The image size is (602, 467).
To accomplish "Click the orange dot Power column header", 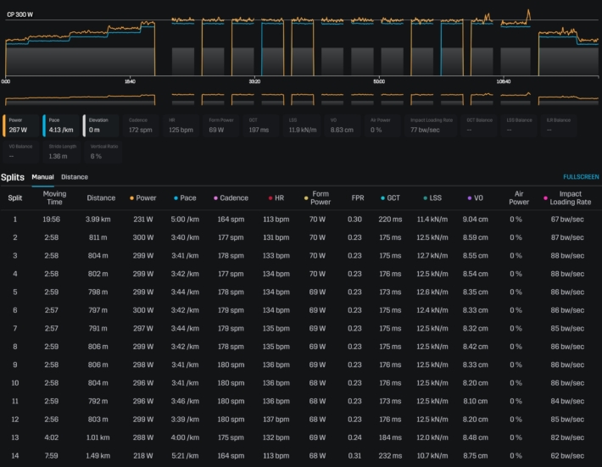I will pyautogui.click(x=143, y=198).
